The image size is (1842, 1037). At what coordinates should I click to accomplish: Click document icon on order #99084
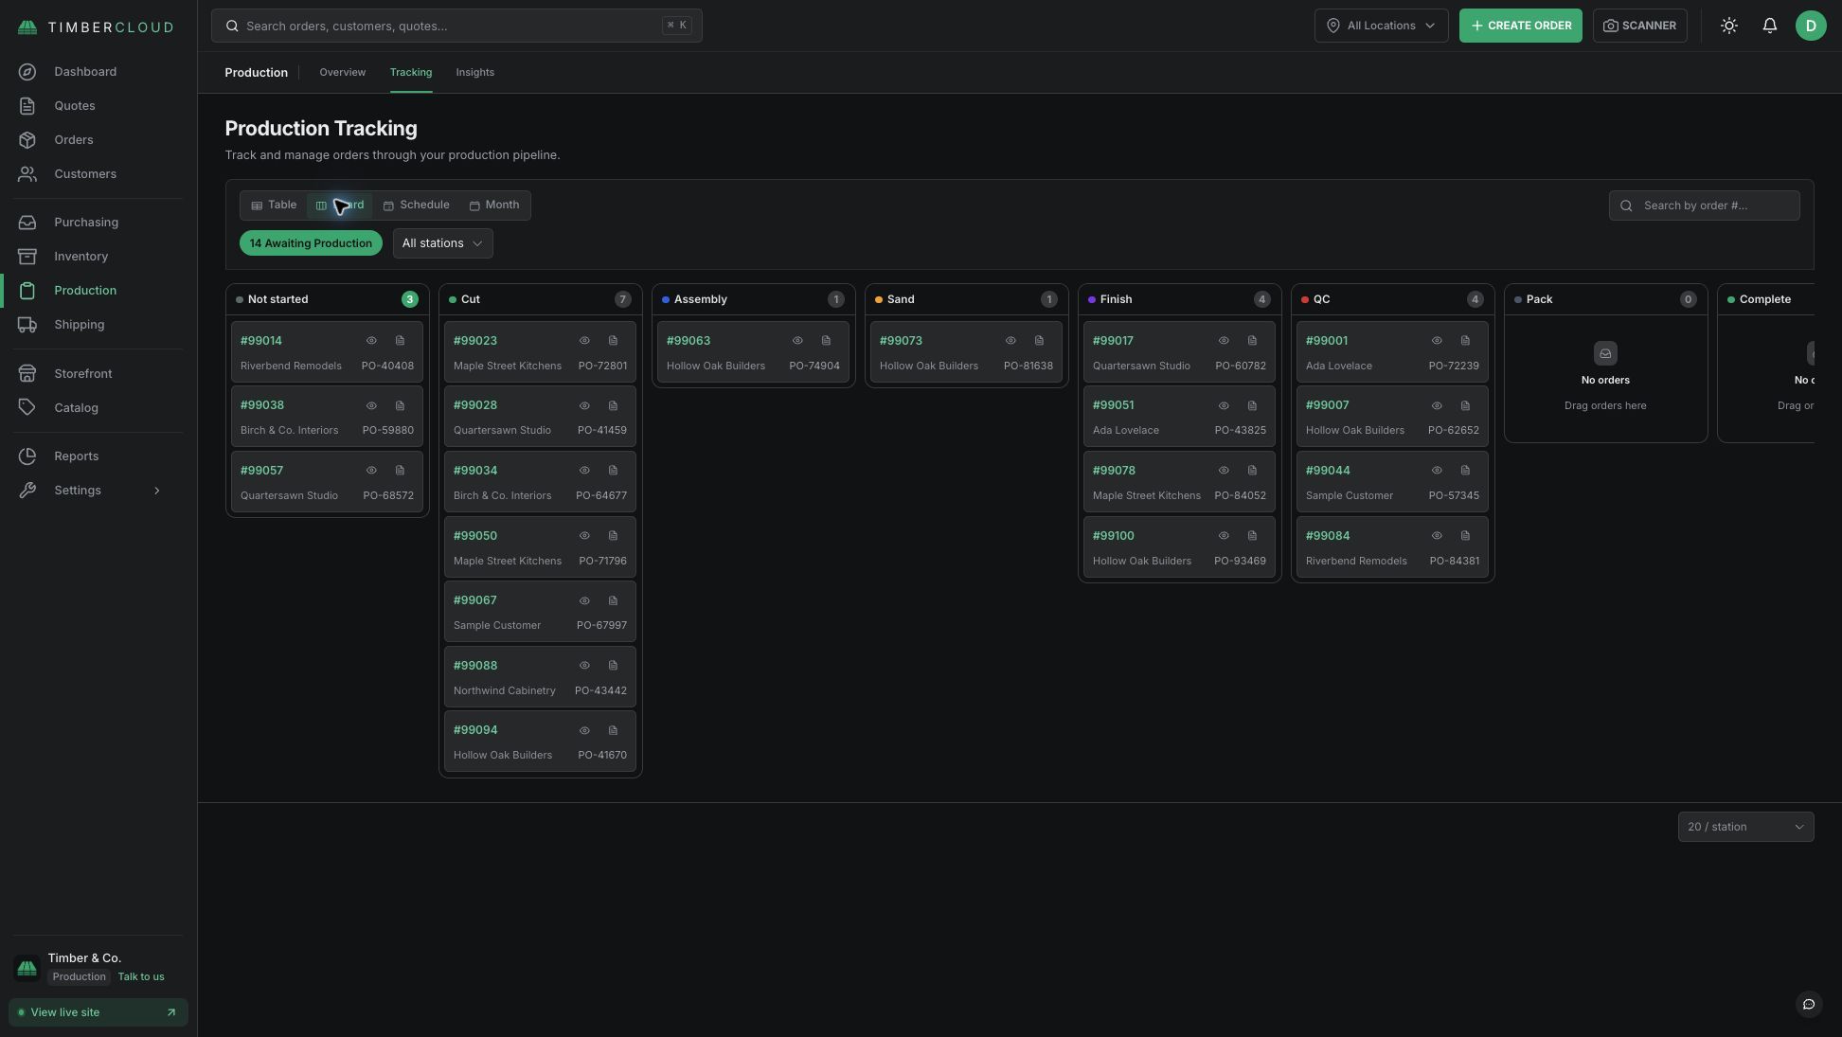(1465, 536)
